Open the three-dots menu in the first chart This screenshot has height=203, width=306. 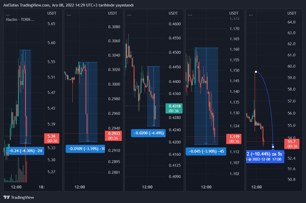pos(8,15)
